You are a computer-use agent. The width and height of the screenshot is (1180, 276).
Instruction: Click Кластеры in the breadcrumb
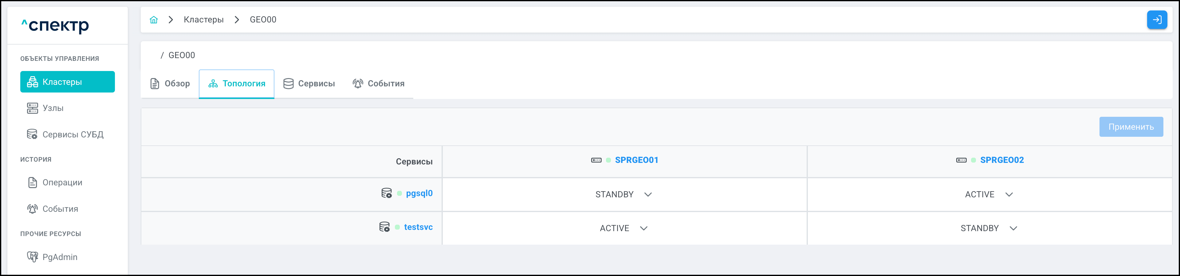(x=203, y=20)
